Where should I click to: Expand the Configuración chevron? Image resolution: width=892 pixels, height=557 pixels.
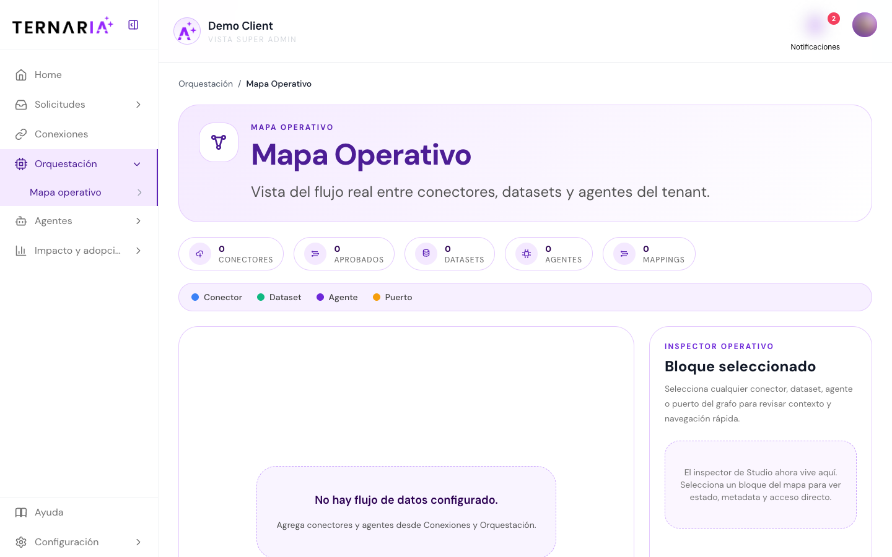pos(138,542)
